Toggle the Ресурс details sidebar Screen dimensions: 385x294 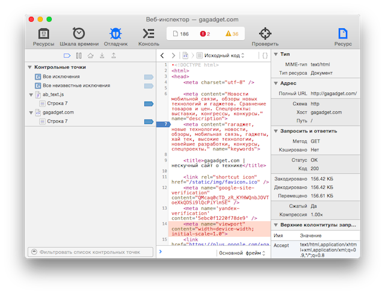pos(343,37)
